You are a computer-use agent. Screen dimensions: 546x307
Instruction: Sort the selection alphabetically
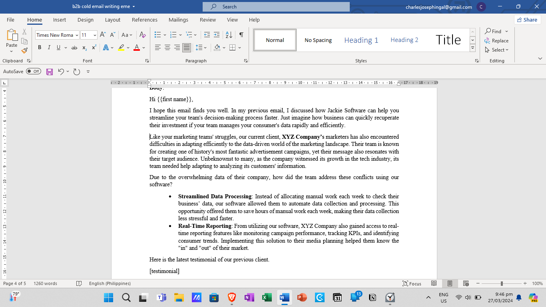click(x=229, y=35)
